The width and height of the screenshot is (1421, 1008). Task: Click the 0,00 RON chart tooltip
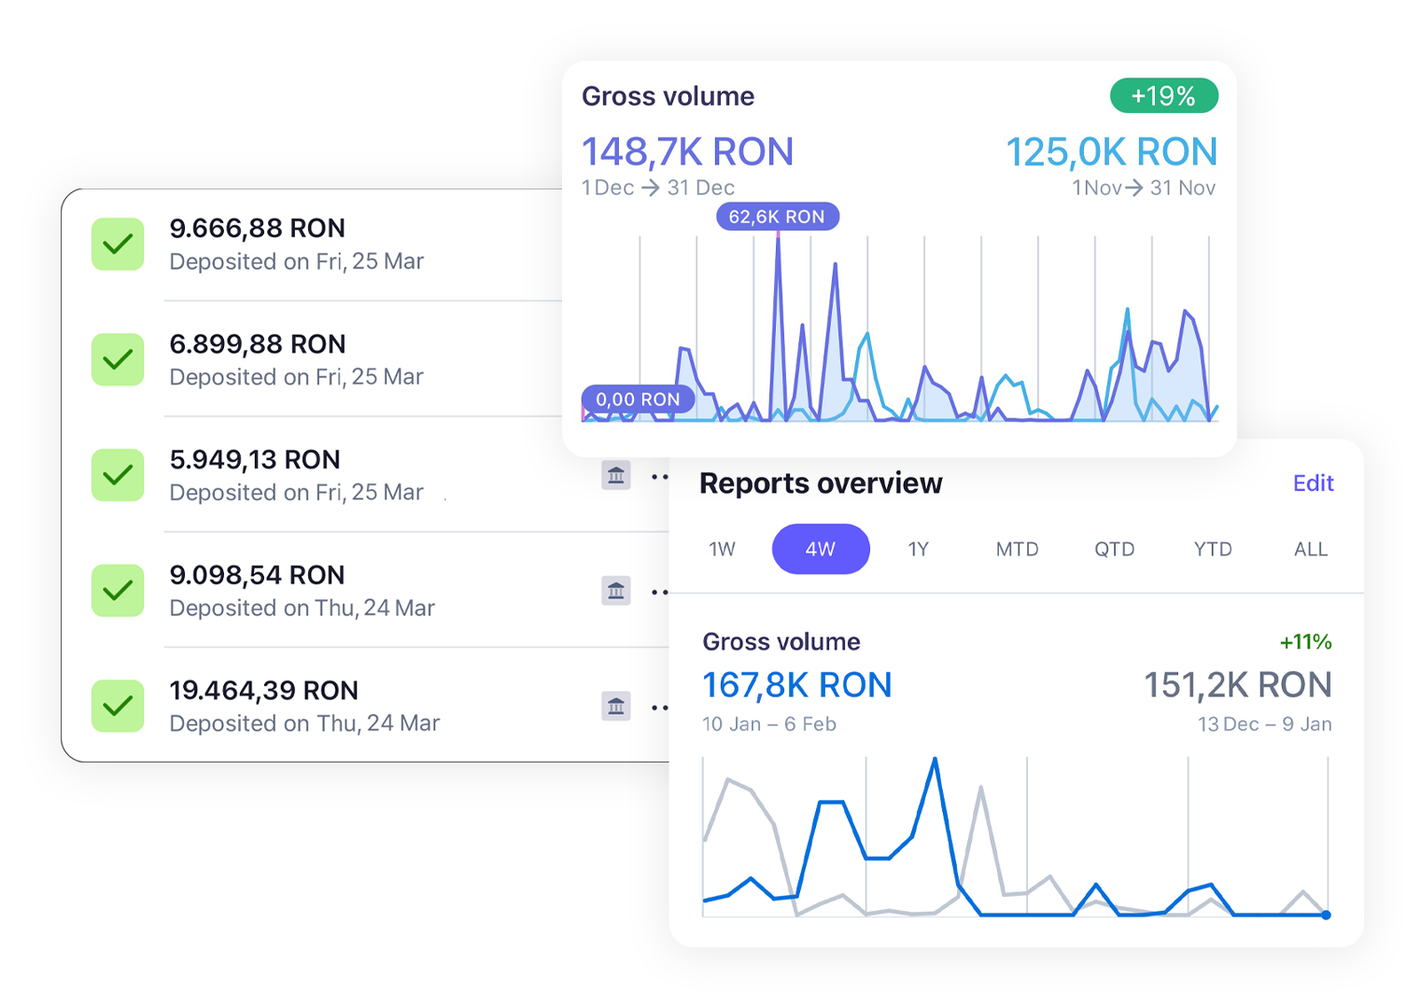point(639,399)
